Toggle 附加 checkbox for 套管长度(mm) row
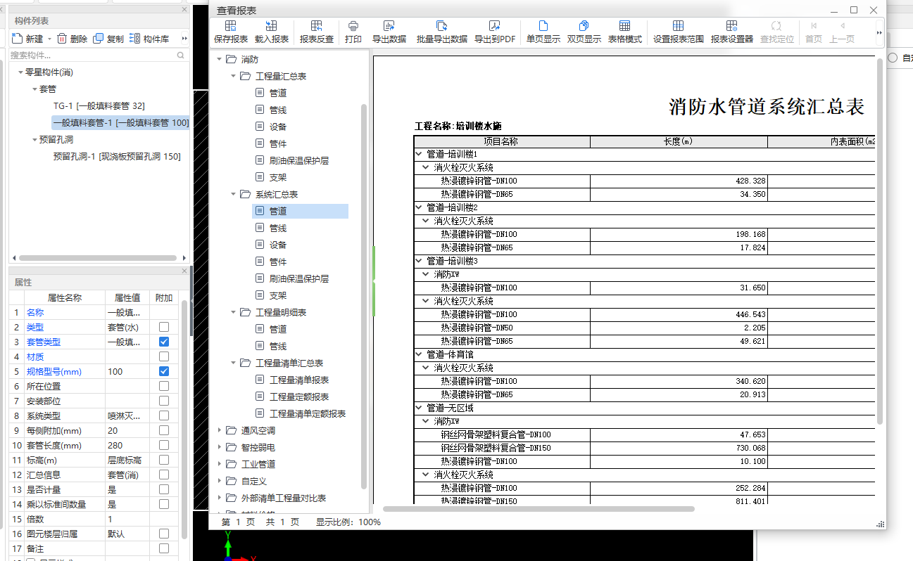Viewport: 913px width, 561px height. coord(164,445)
